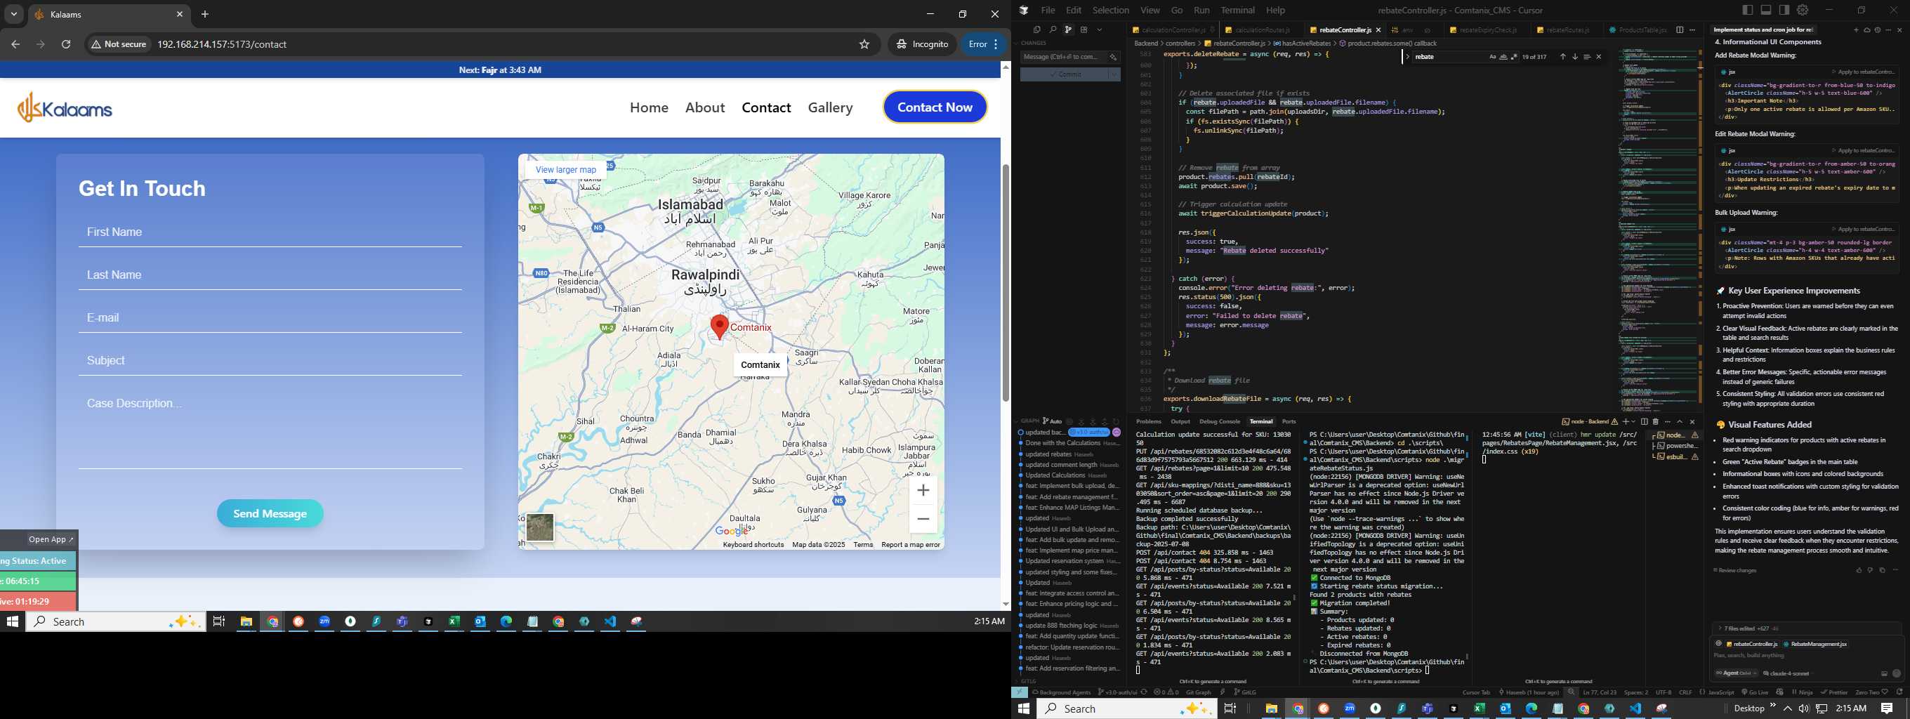Open a new tab in Chrome
The image size is (1910, 719).
pos(205,14)
